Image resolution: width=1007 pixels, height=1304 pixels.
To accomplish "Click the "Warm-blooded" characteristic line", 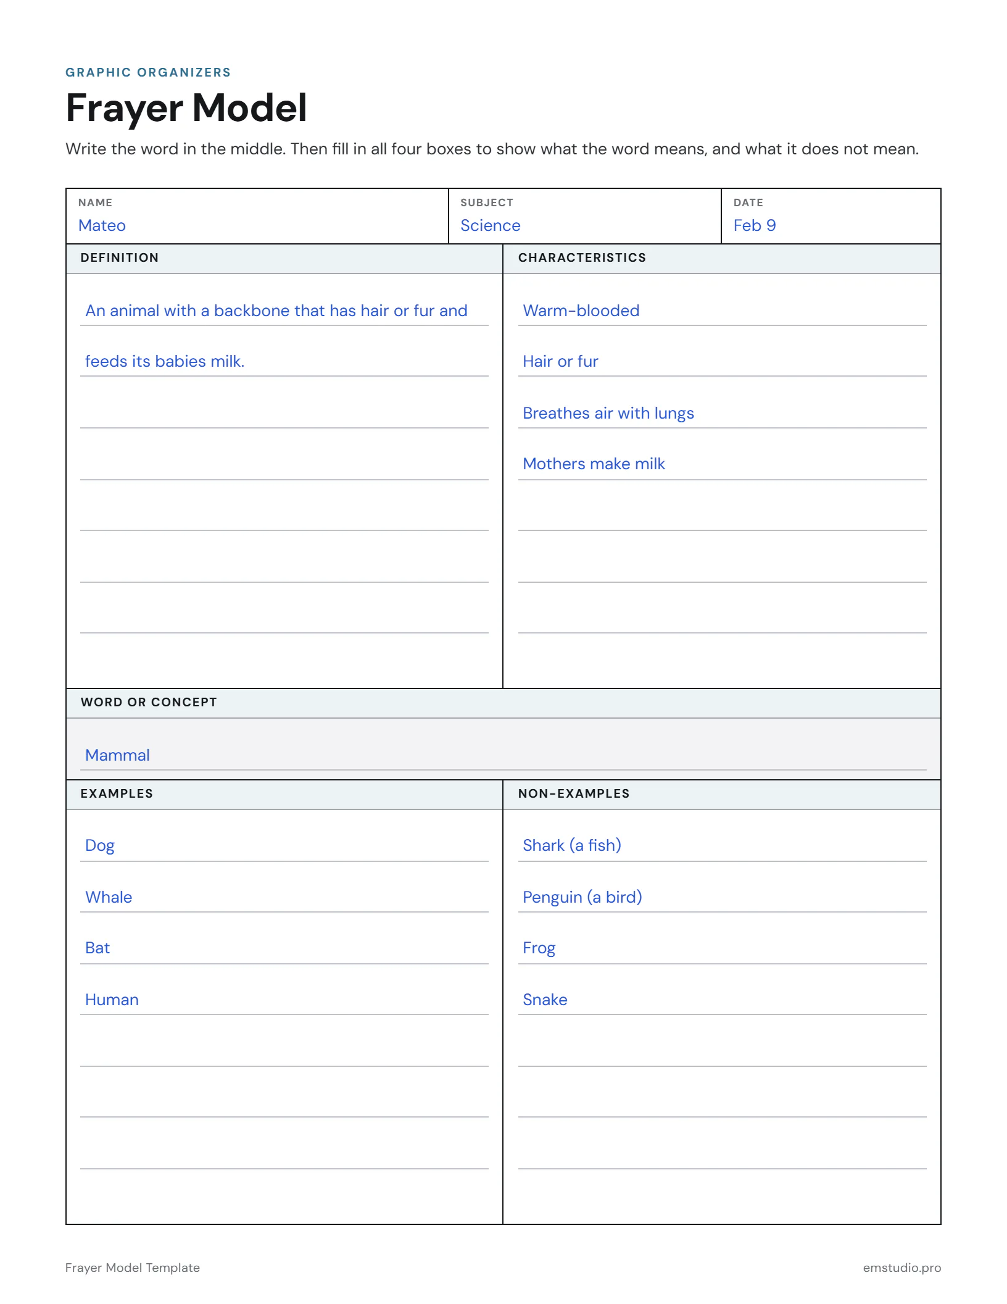I will (722, 311).
